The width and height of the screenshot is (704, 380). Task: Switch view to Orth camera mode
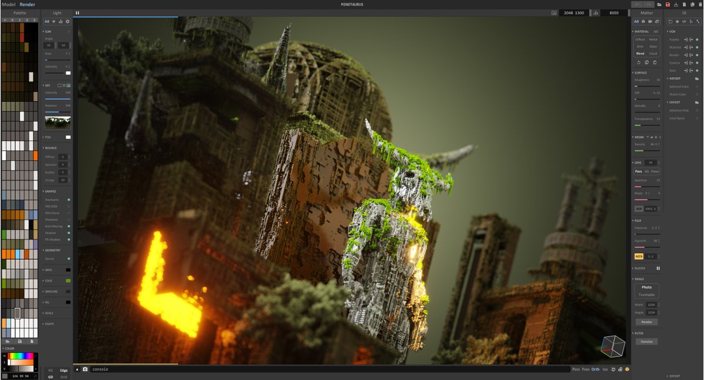[x=595, y=369]
